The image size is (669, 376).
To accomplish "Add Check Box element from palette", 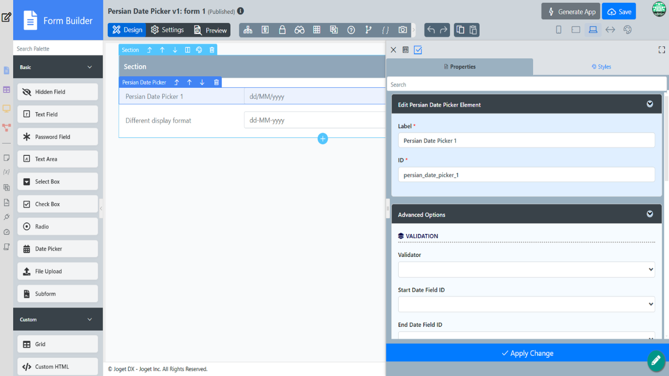I will (x=57, y=204).
